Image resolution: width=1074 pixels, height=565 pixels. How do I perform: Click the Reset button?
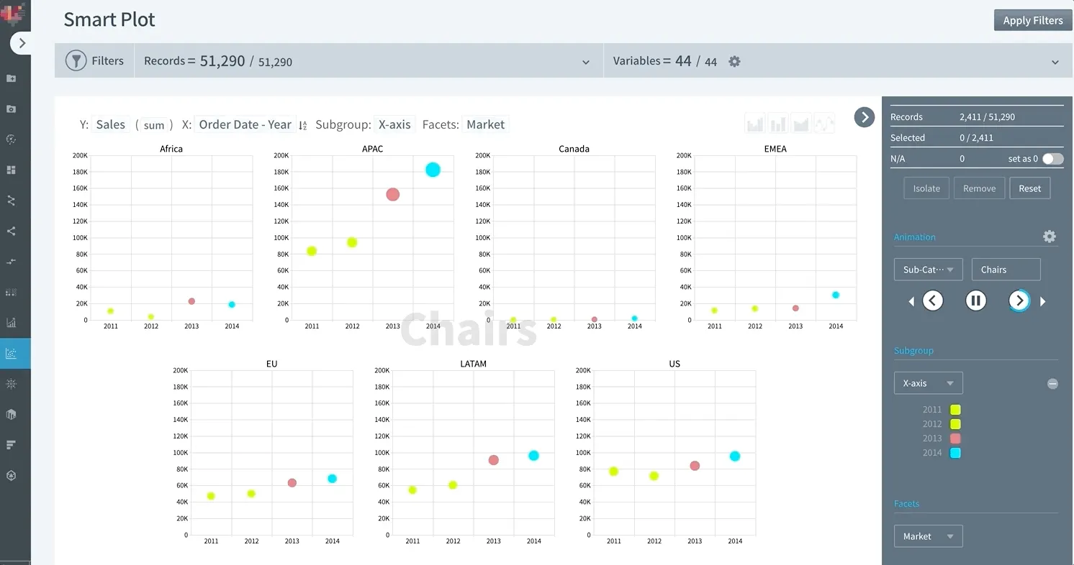[1029, 188]
